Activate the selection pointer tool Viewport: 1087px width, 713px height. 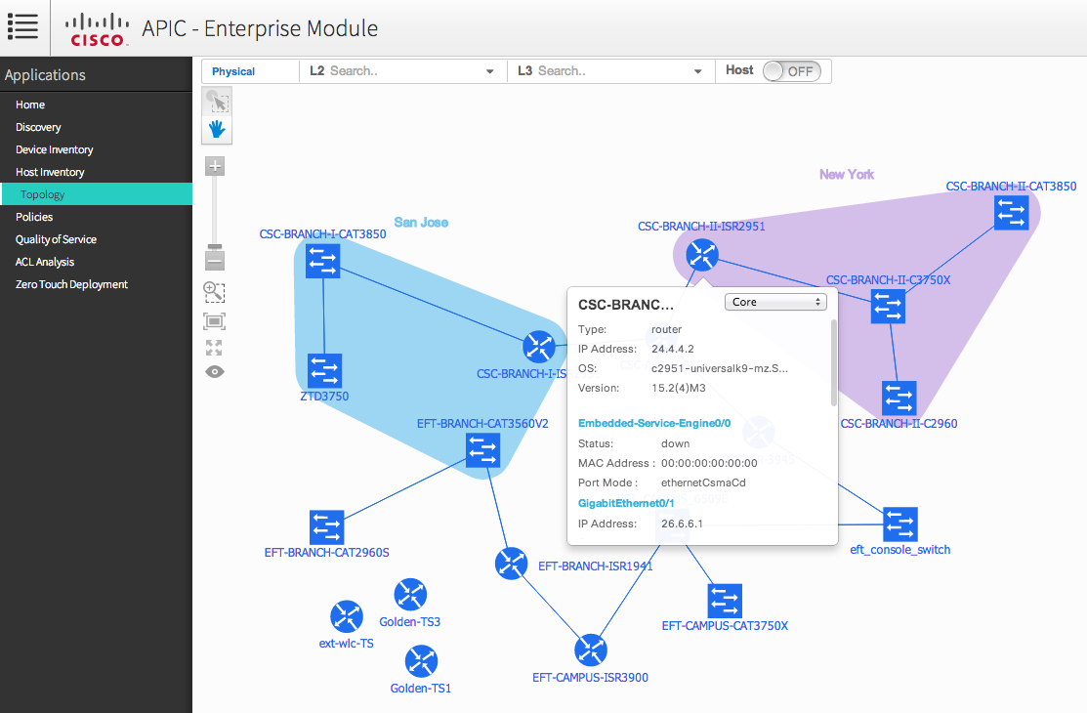tap(216, 101)
